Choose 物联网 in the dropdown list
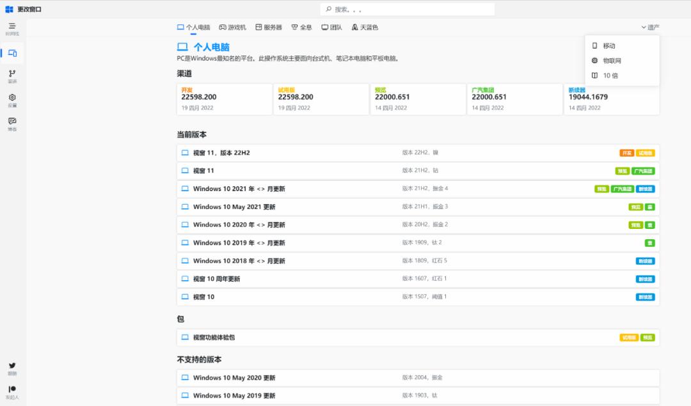The height and width of the screenshot is (406, 691). pos(611,61)
